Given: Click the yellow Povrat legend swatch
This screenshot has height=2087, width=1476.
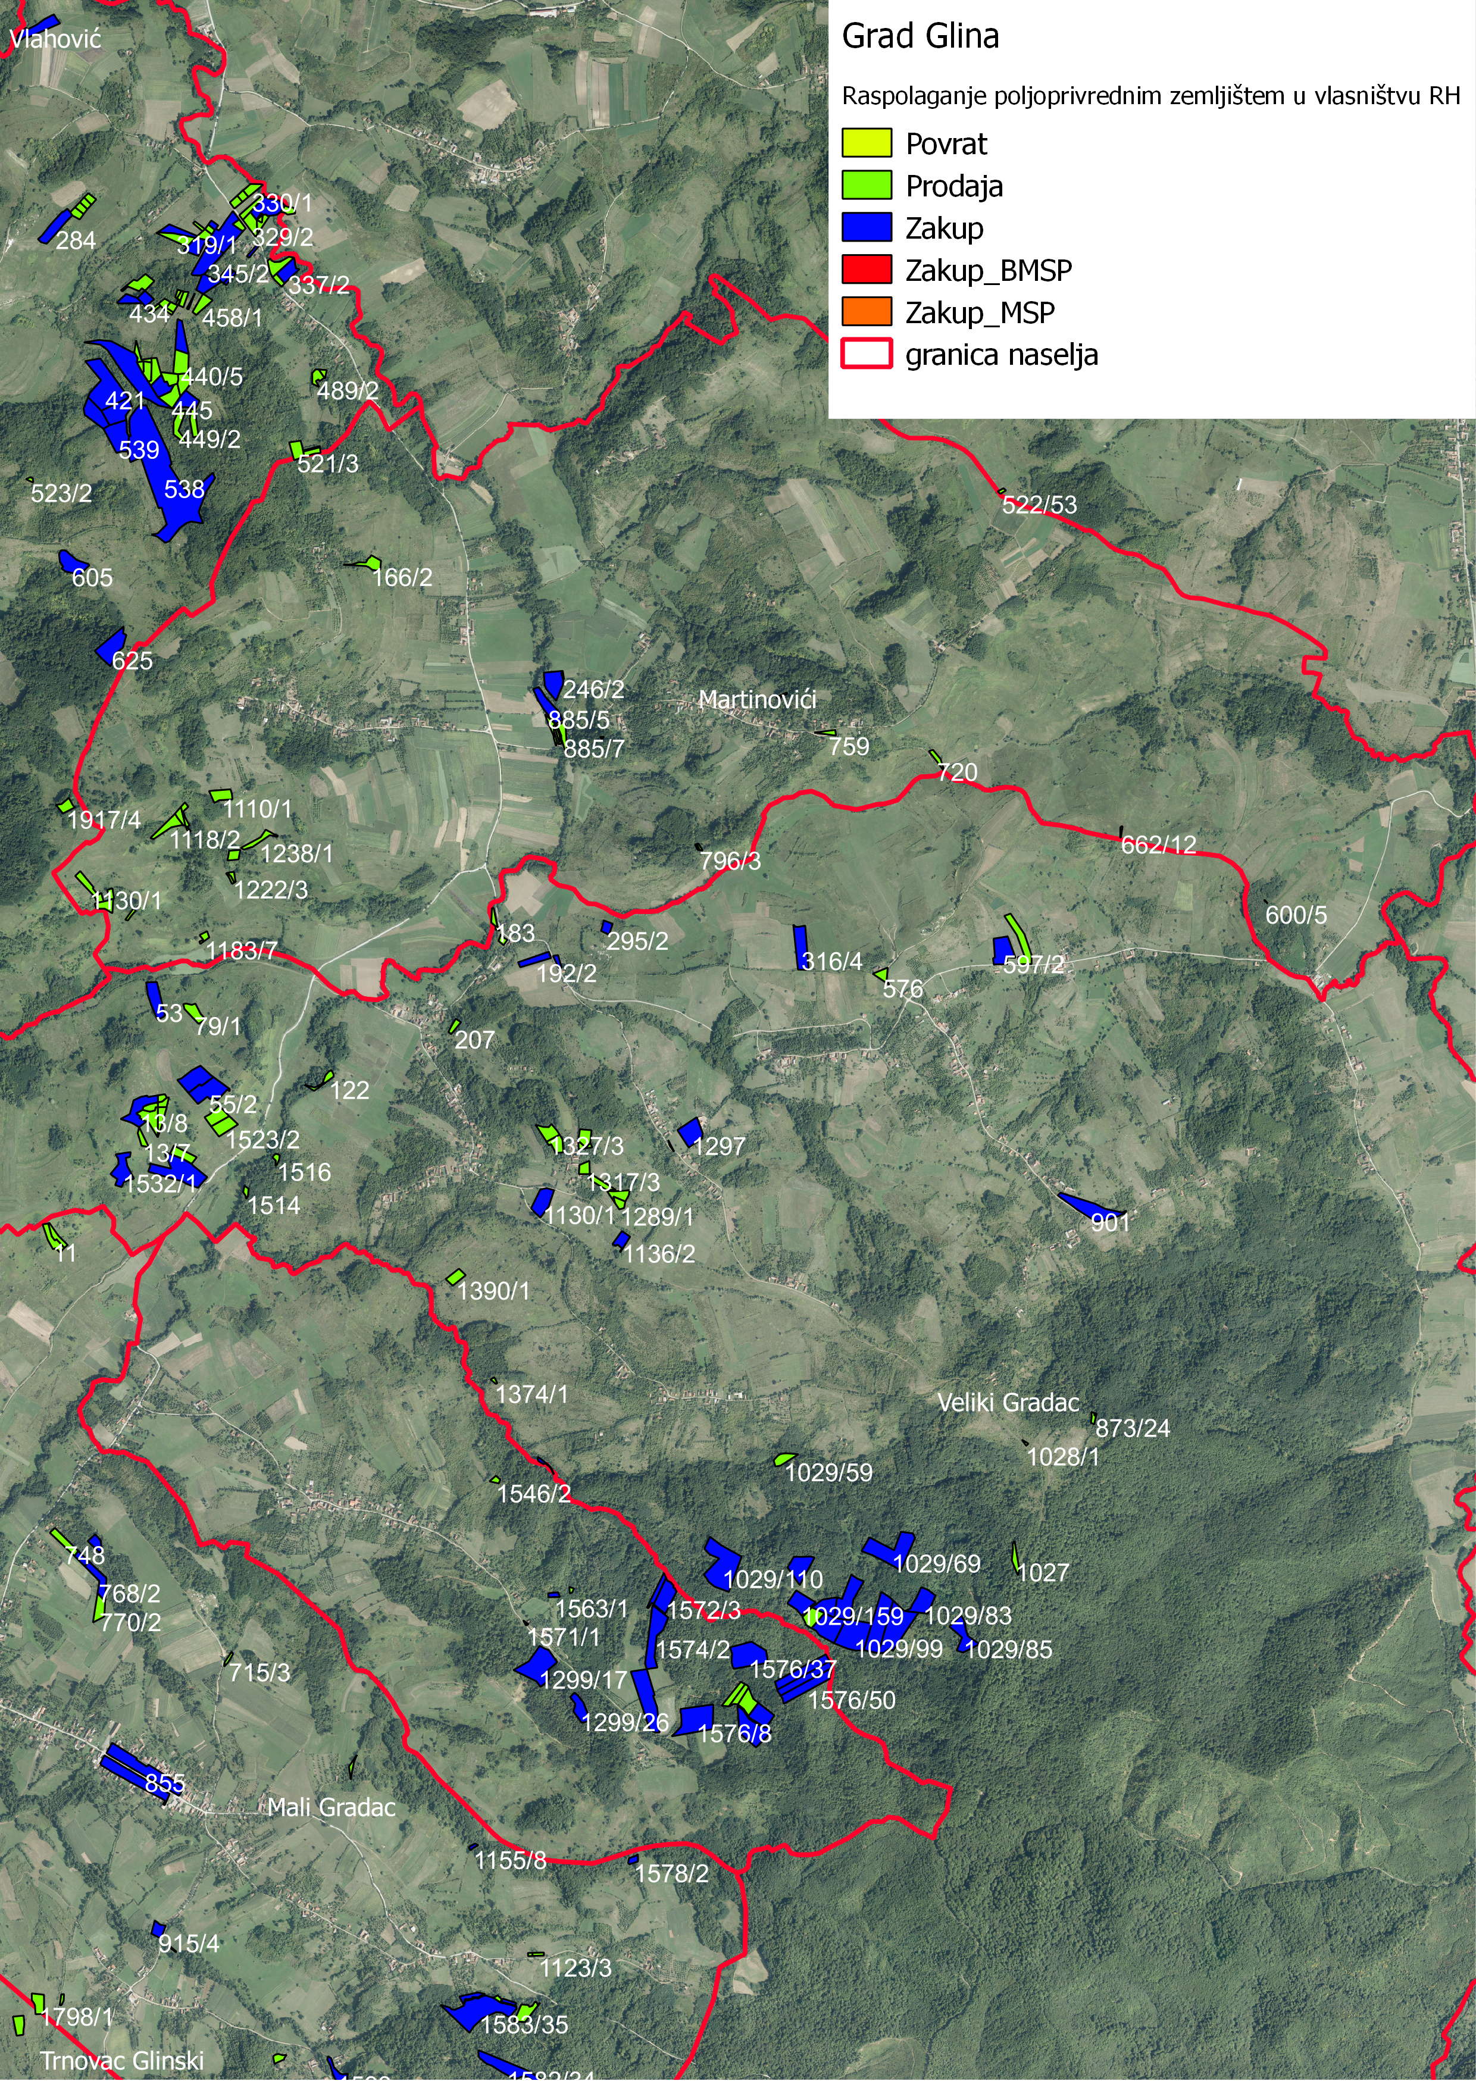Looking at the screenshot, I should tap(866, 143).
